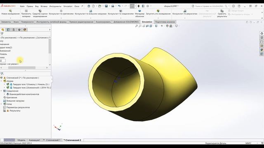
Task: Click the Print icon
Action: pyautogui.click(x=113, y=6)
